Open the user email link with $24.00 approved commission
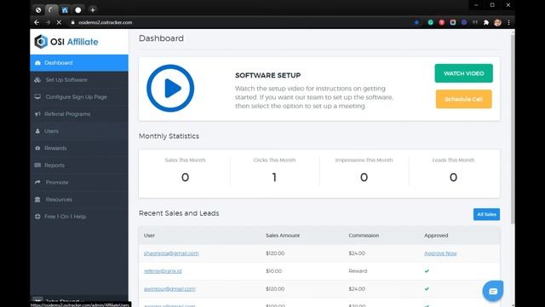This screenshot has width=545, height=307. (169, 289)
